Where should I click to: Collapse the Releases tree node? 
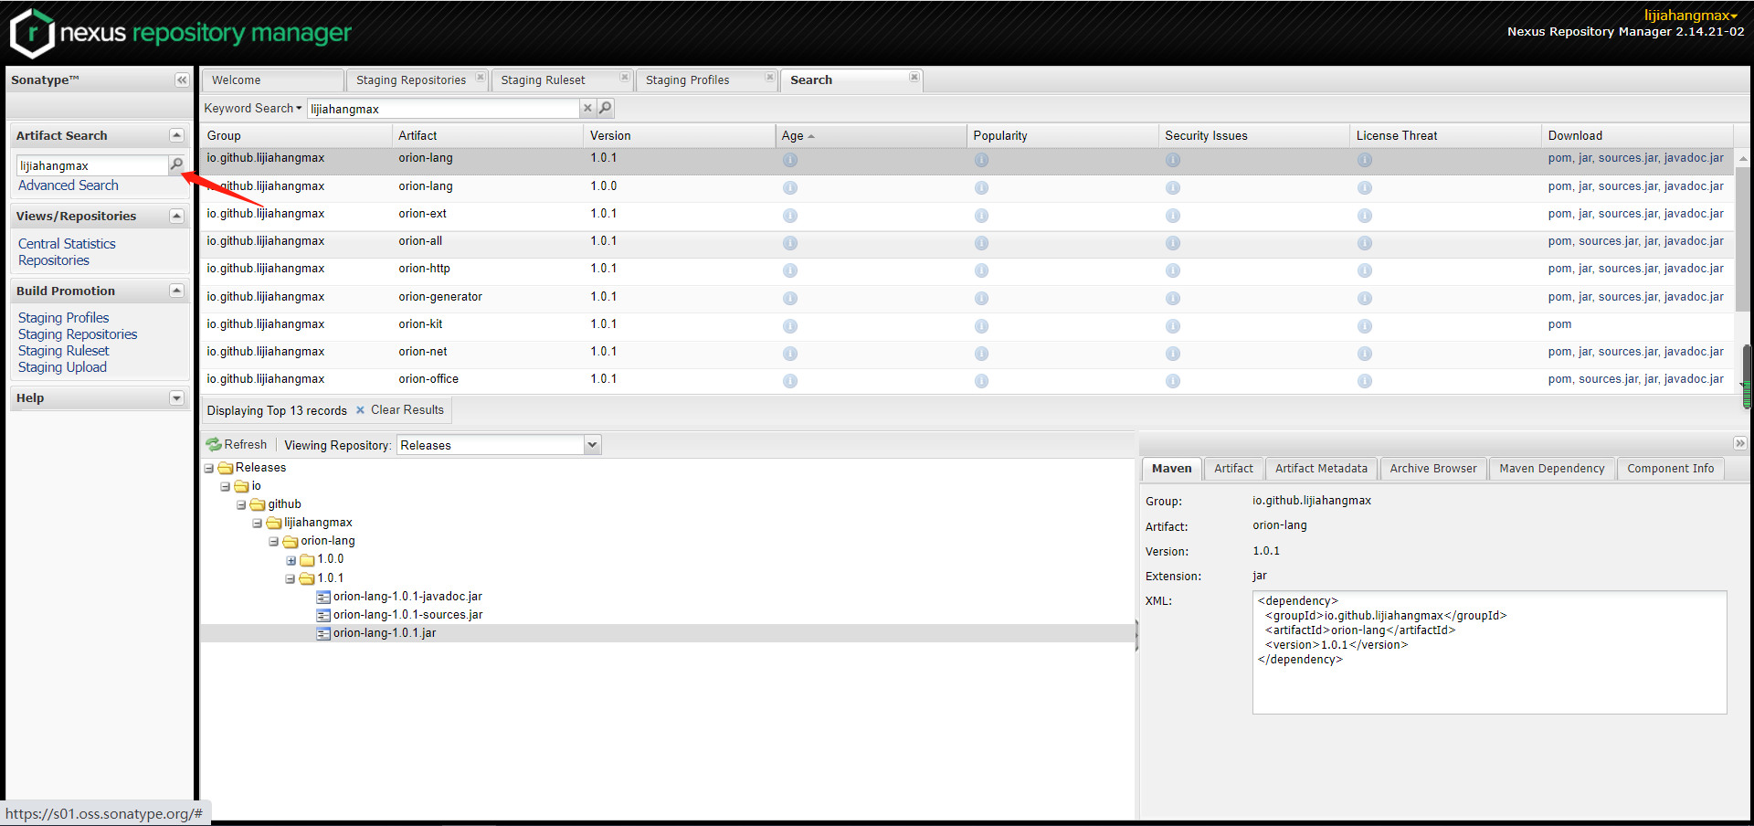coord(208,469)
